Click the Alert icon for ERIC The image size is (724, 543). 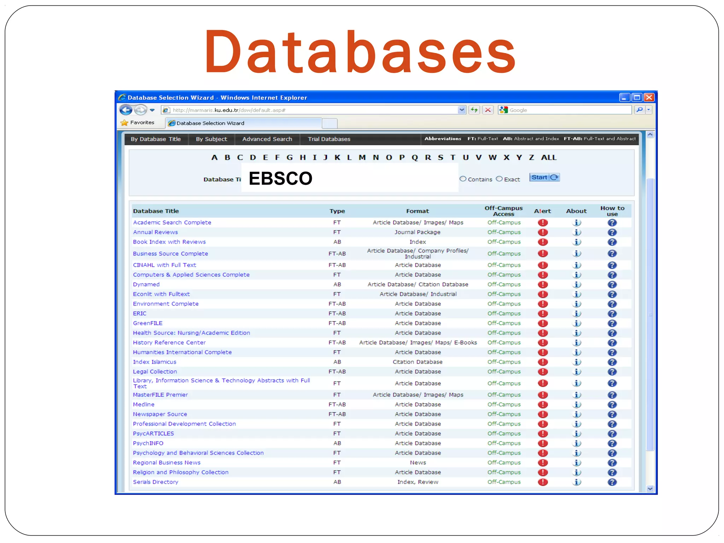543,314
